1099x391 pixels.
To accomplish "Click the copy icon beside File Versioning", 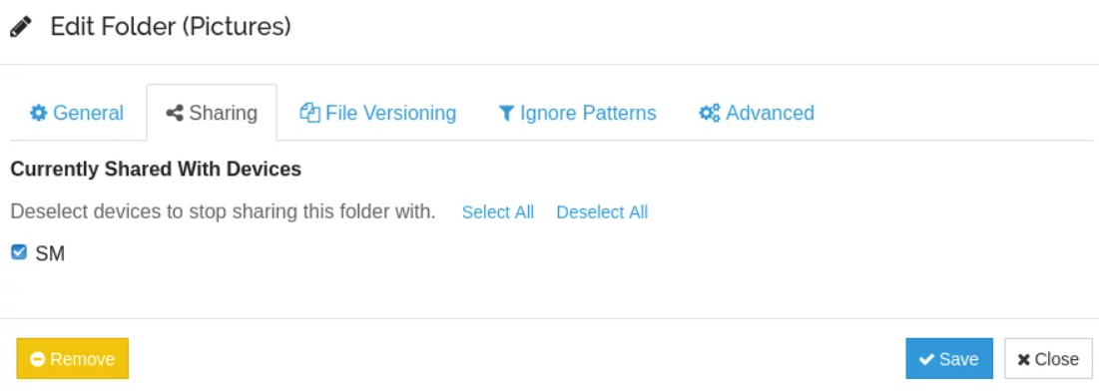I will [309, 113].
